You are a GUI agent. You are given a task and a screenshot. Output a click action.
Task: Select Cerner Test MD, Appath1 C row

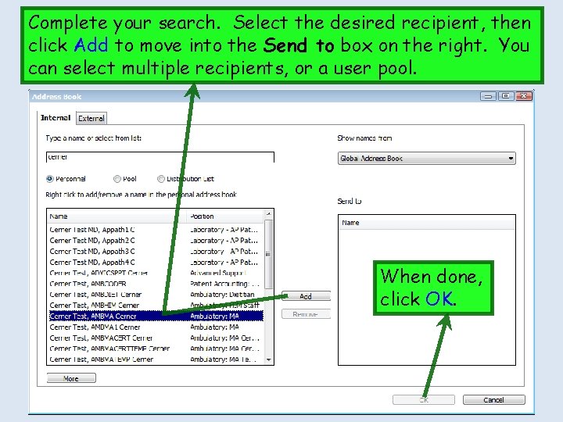156,230
